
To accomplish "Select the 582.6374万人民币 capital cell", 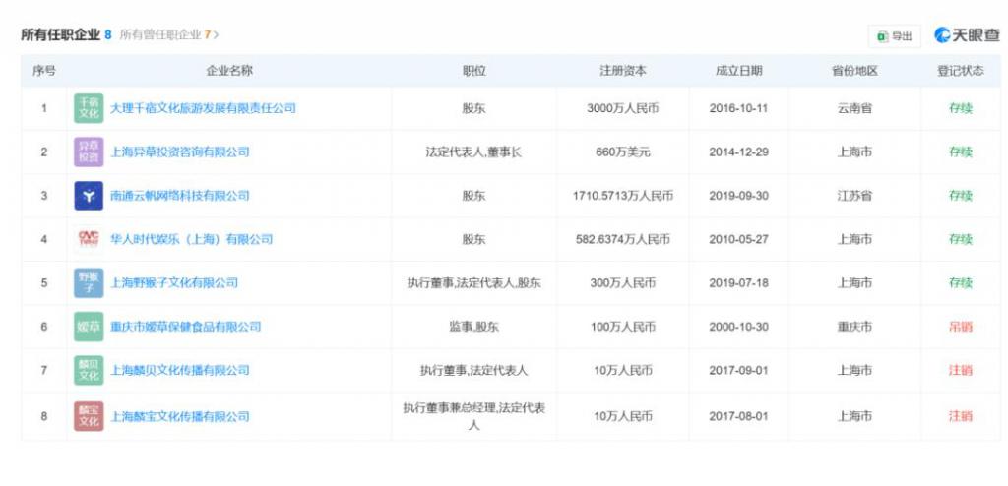I will coord(623,240).
